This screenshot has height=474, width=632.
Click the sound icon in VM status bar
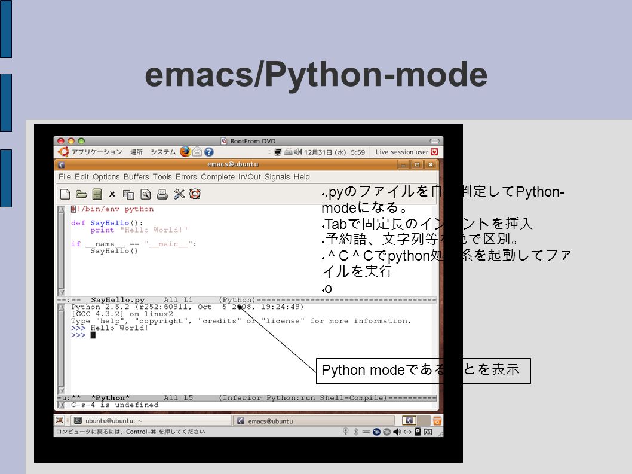[397, 432]
